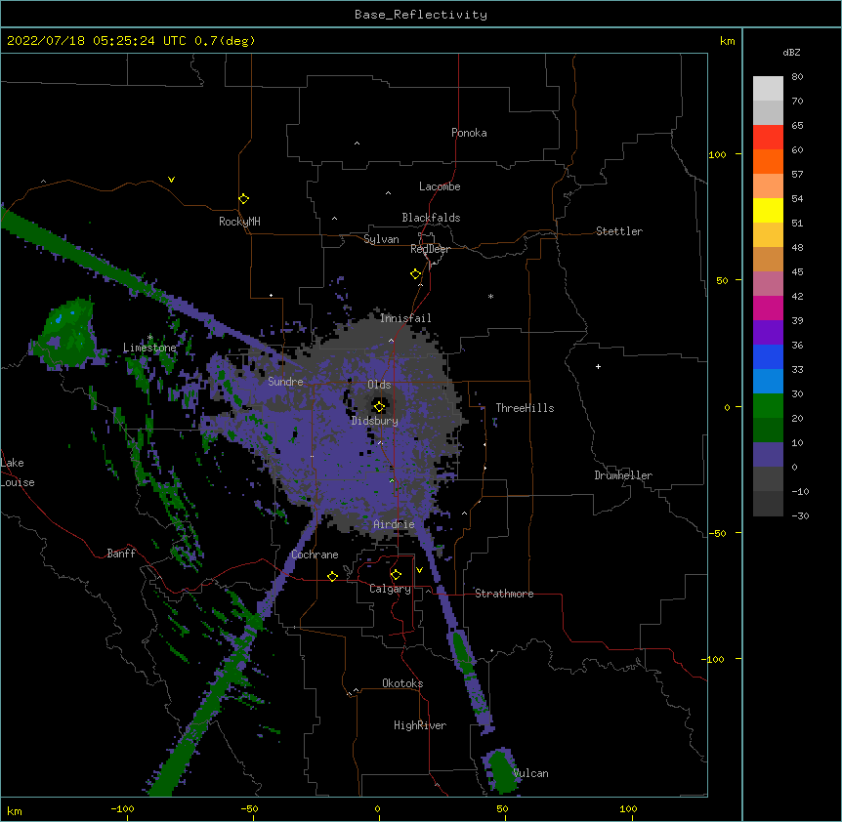
Task: Click the Airdrie city label
Action: coord(394,524)
